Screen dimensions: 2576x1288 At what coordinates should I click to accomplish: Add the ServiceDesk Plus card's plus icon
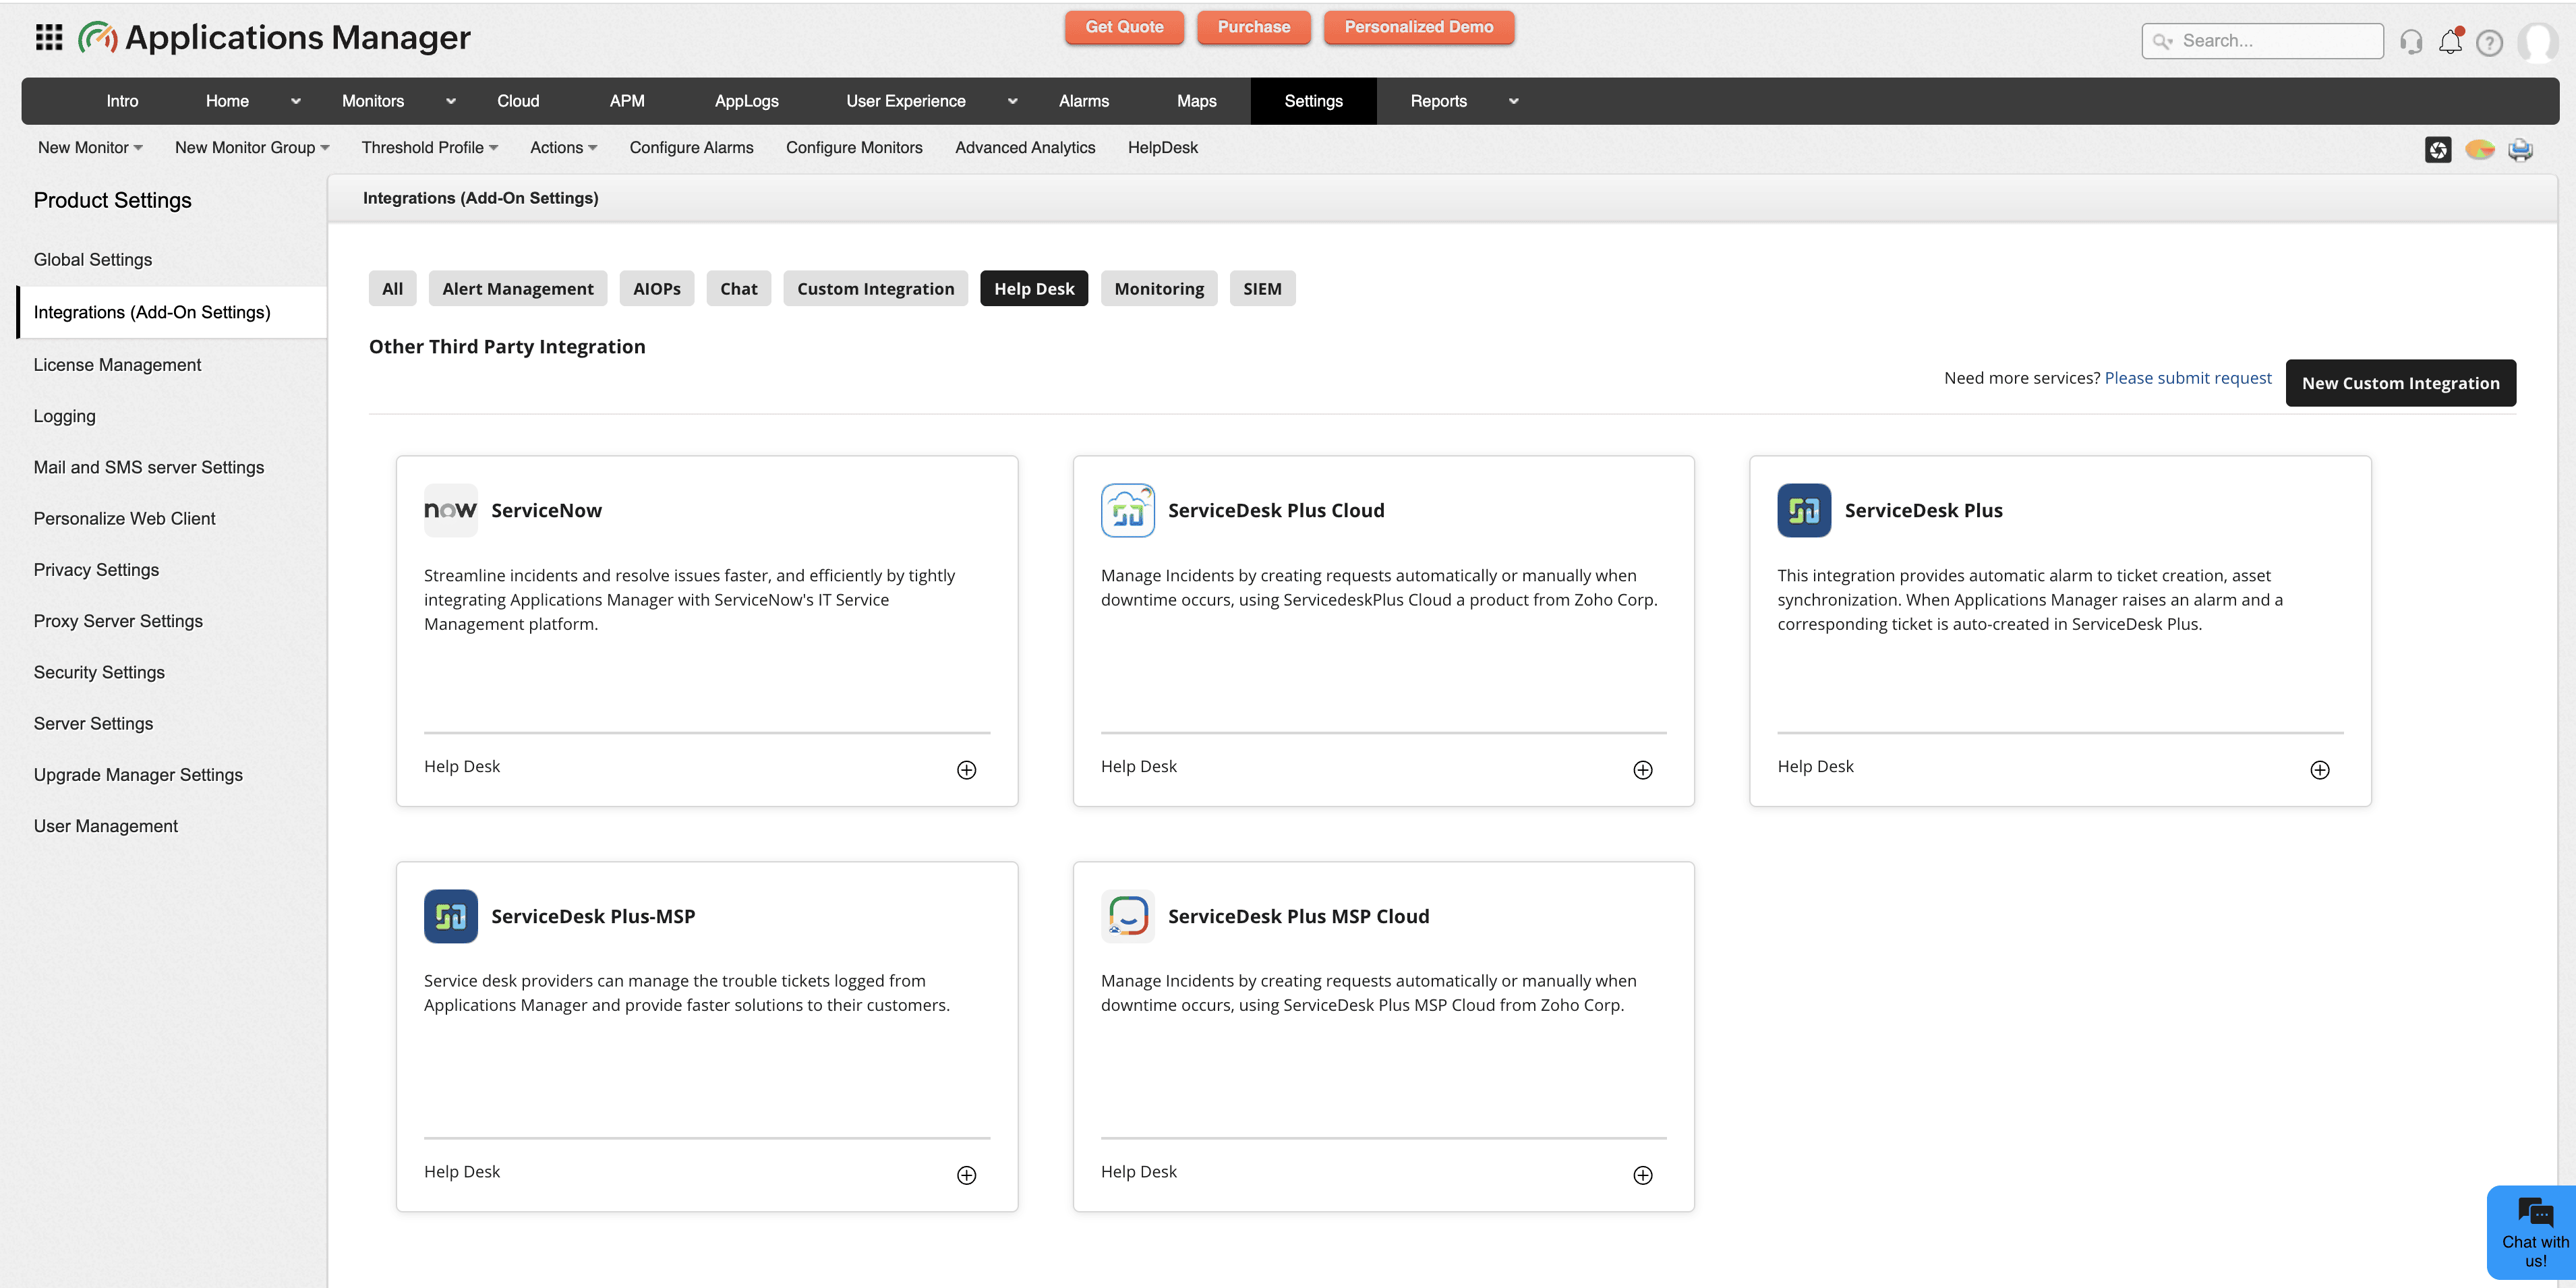(x=2320, y=770)
